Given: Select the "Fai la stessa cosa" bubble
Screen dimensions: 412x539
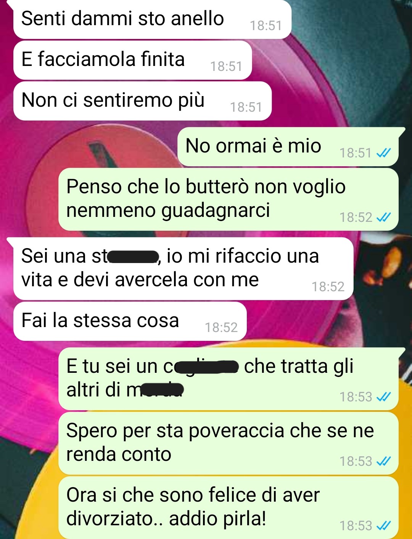Looking at the screenshot, I should pos(130,321).
